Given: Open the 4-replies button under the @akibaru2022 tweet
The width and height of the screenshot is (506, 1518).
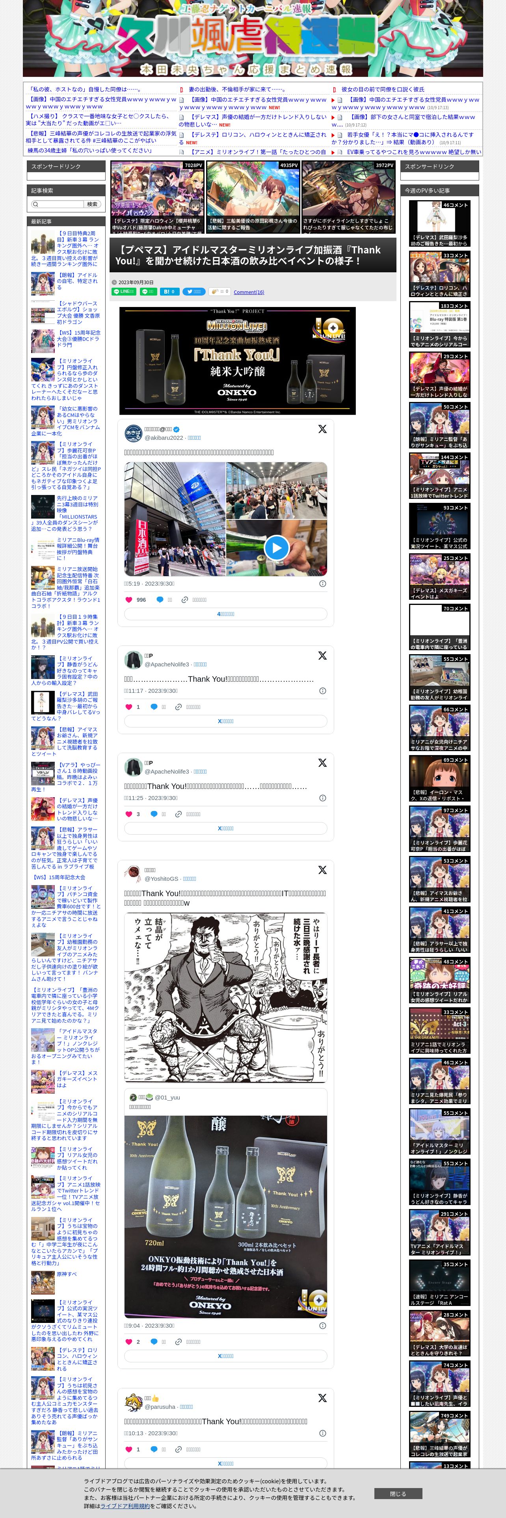Looking at the screenshot, I should tap(225, 614).
